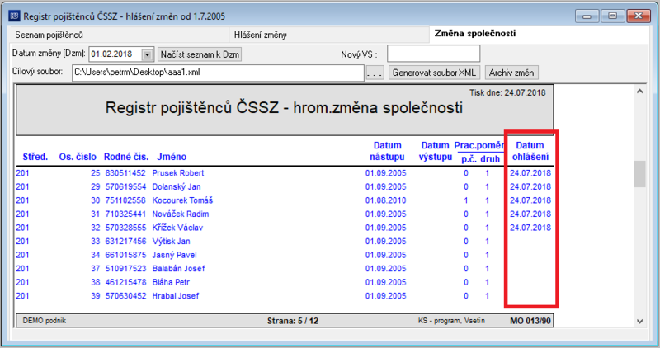Select the name Bláha Petr
660x348 pixels.
coord(171,282)
